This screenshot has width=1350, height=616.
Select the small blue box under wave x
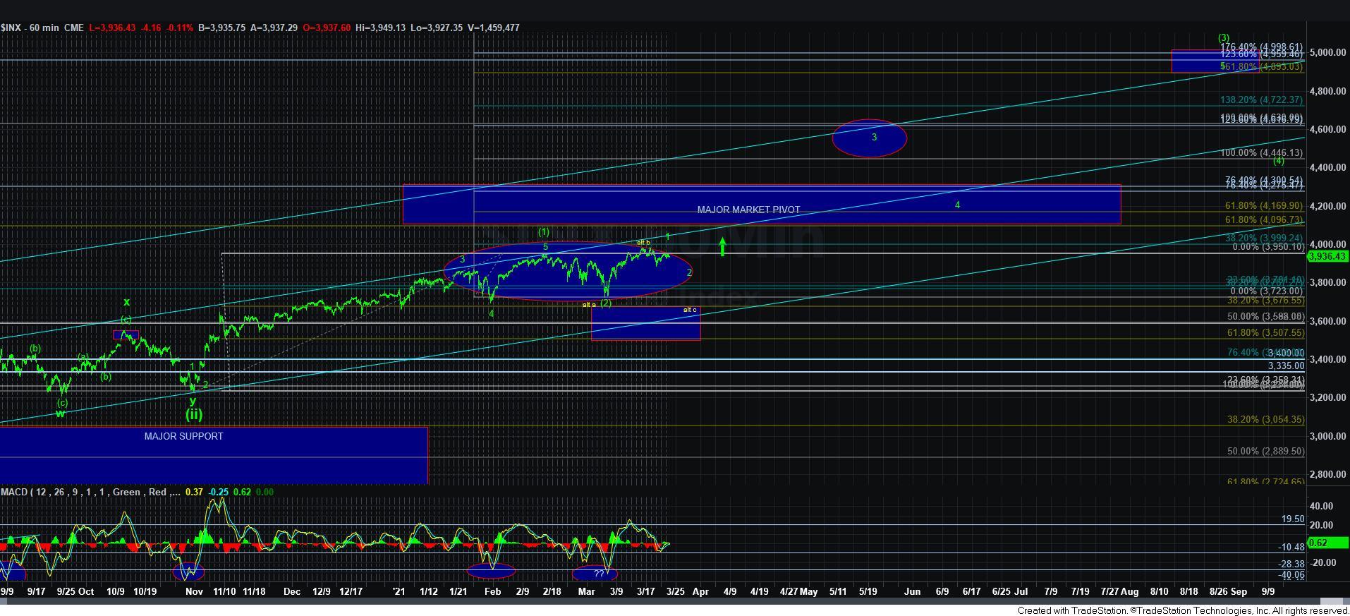click(126, 334)
